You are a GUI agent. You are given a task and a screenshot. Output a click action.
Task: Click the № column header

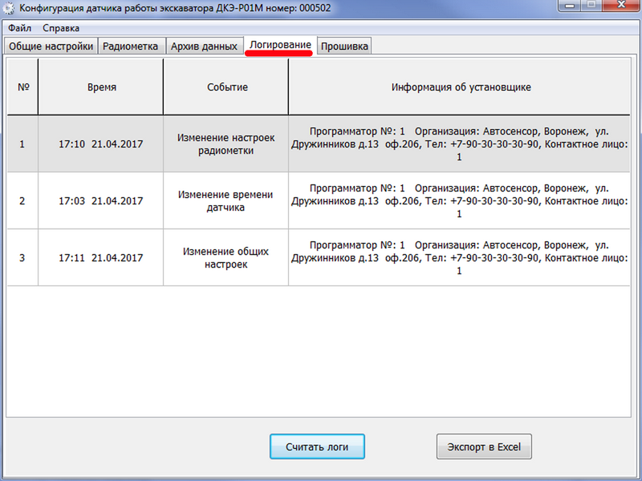point(23,87)
